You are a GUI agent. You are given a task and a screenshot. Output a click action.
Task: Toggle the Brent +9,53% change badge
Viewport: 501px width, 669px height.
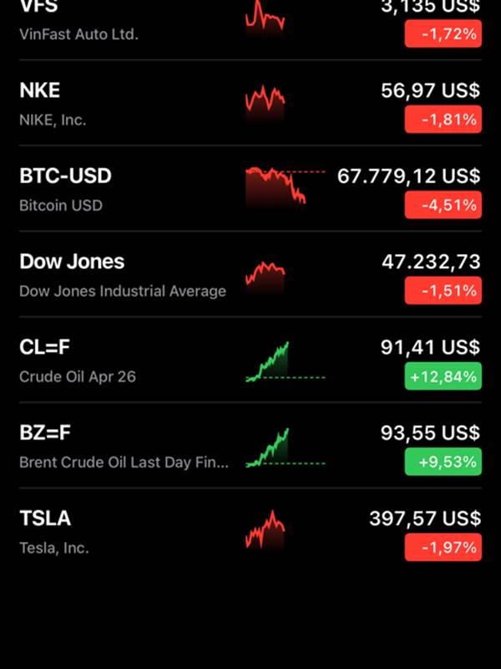[443, 462]
